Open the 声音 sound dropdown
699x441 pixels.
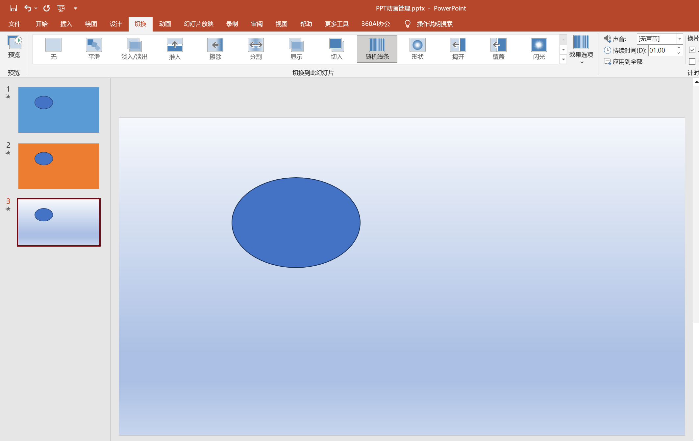coord(680,39)
